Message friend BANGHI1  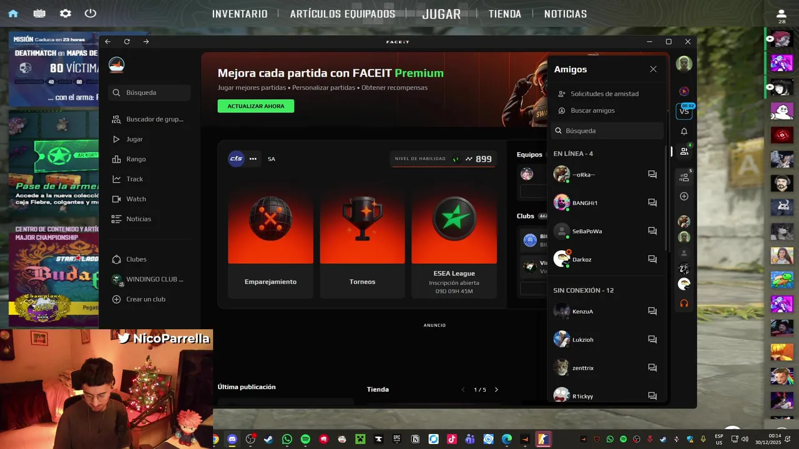point(652,203)
